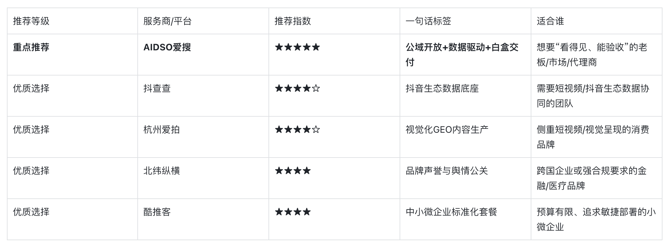Screen dimensions: 672x251
Task: Click the 北纬纵横 provider name
Action: click(x=162, y=171)
